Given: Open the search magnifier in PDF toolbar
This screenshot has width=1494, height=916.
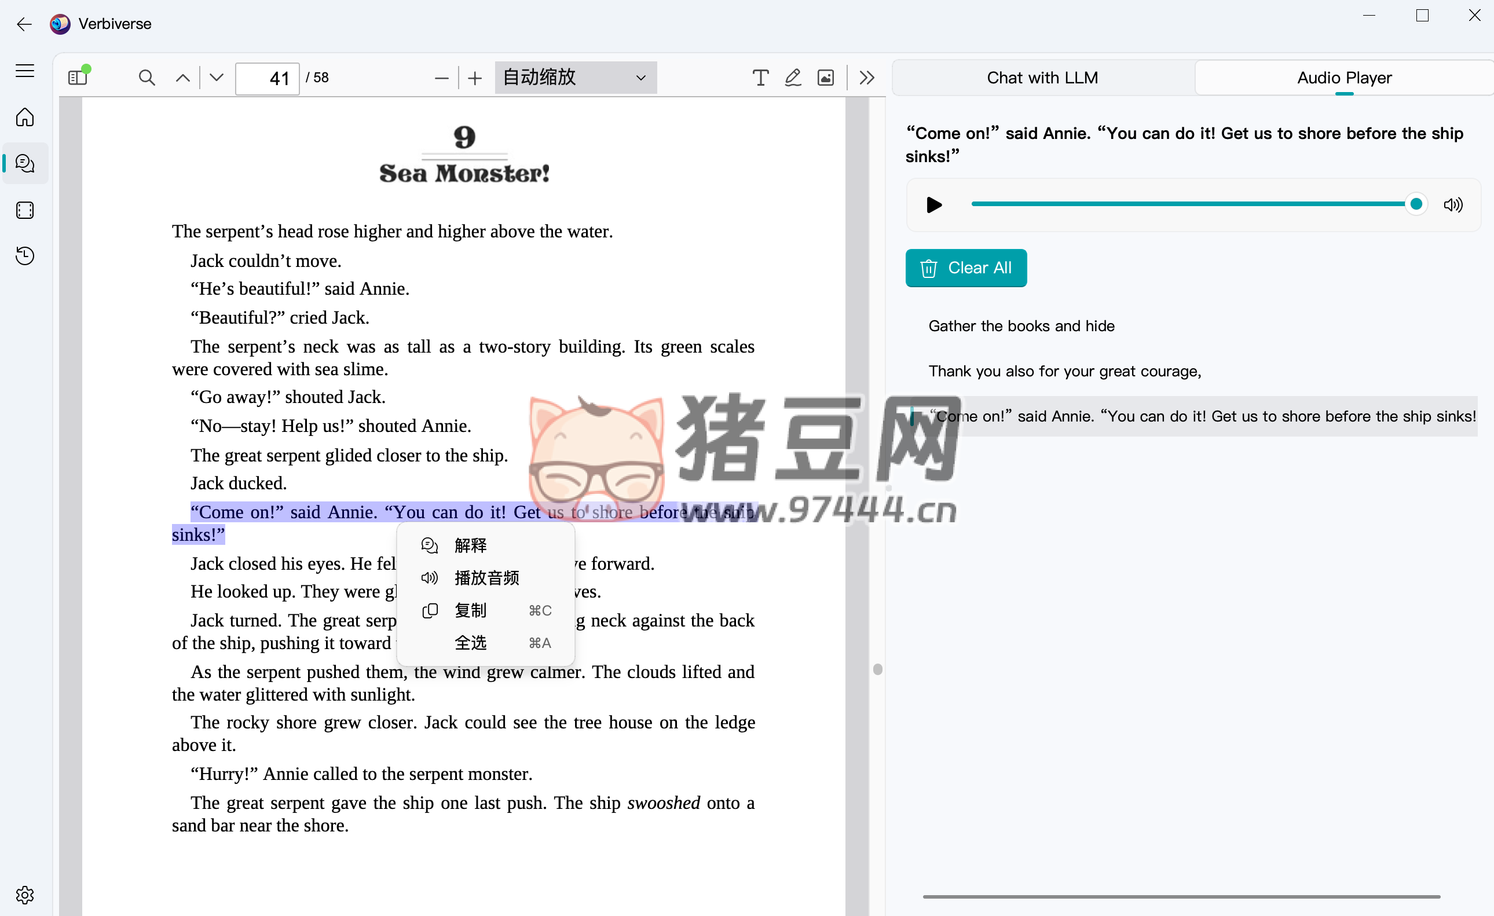Looking at the screenshot, I should click(146, 78).
